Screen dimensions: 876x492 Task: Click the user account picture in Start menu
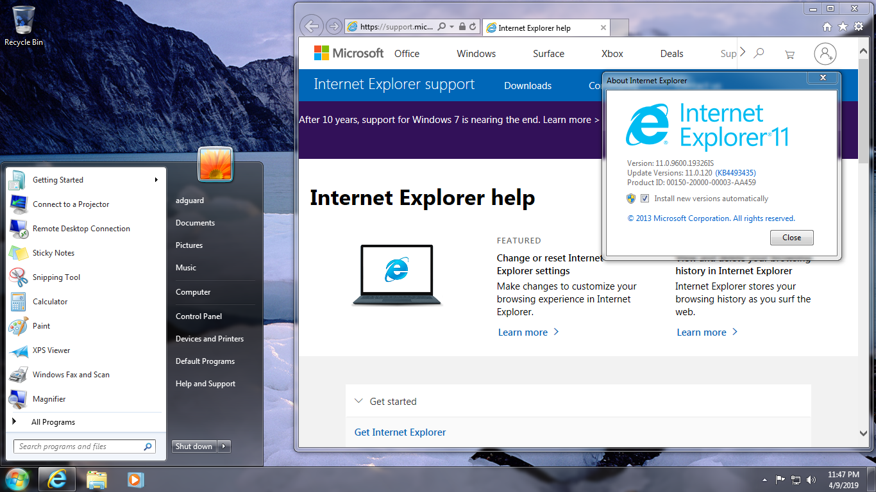(215, 165)
